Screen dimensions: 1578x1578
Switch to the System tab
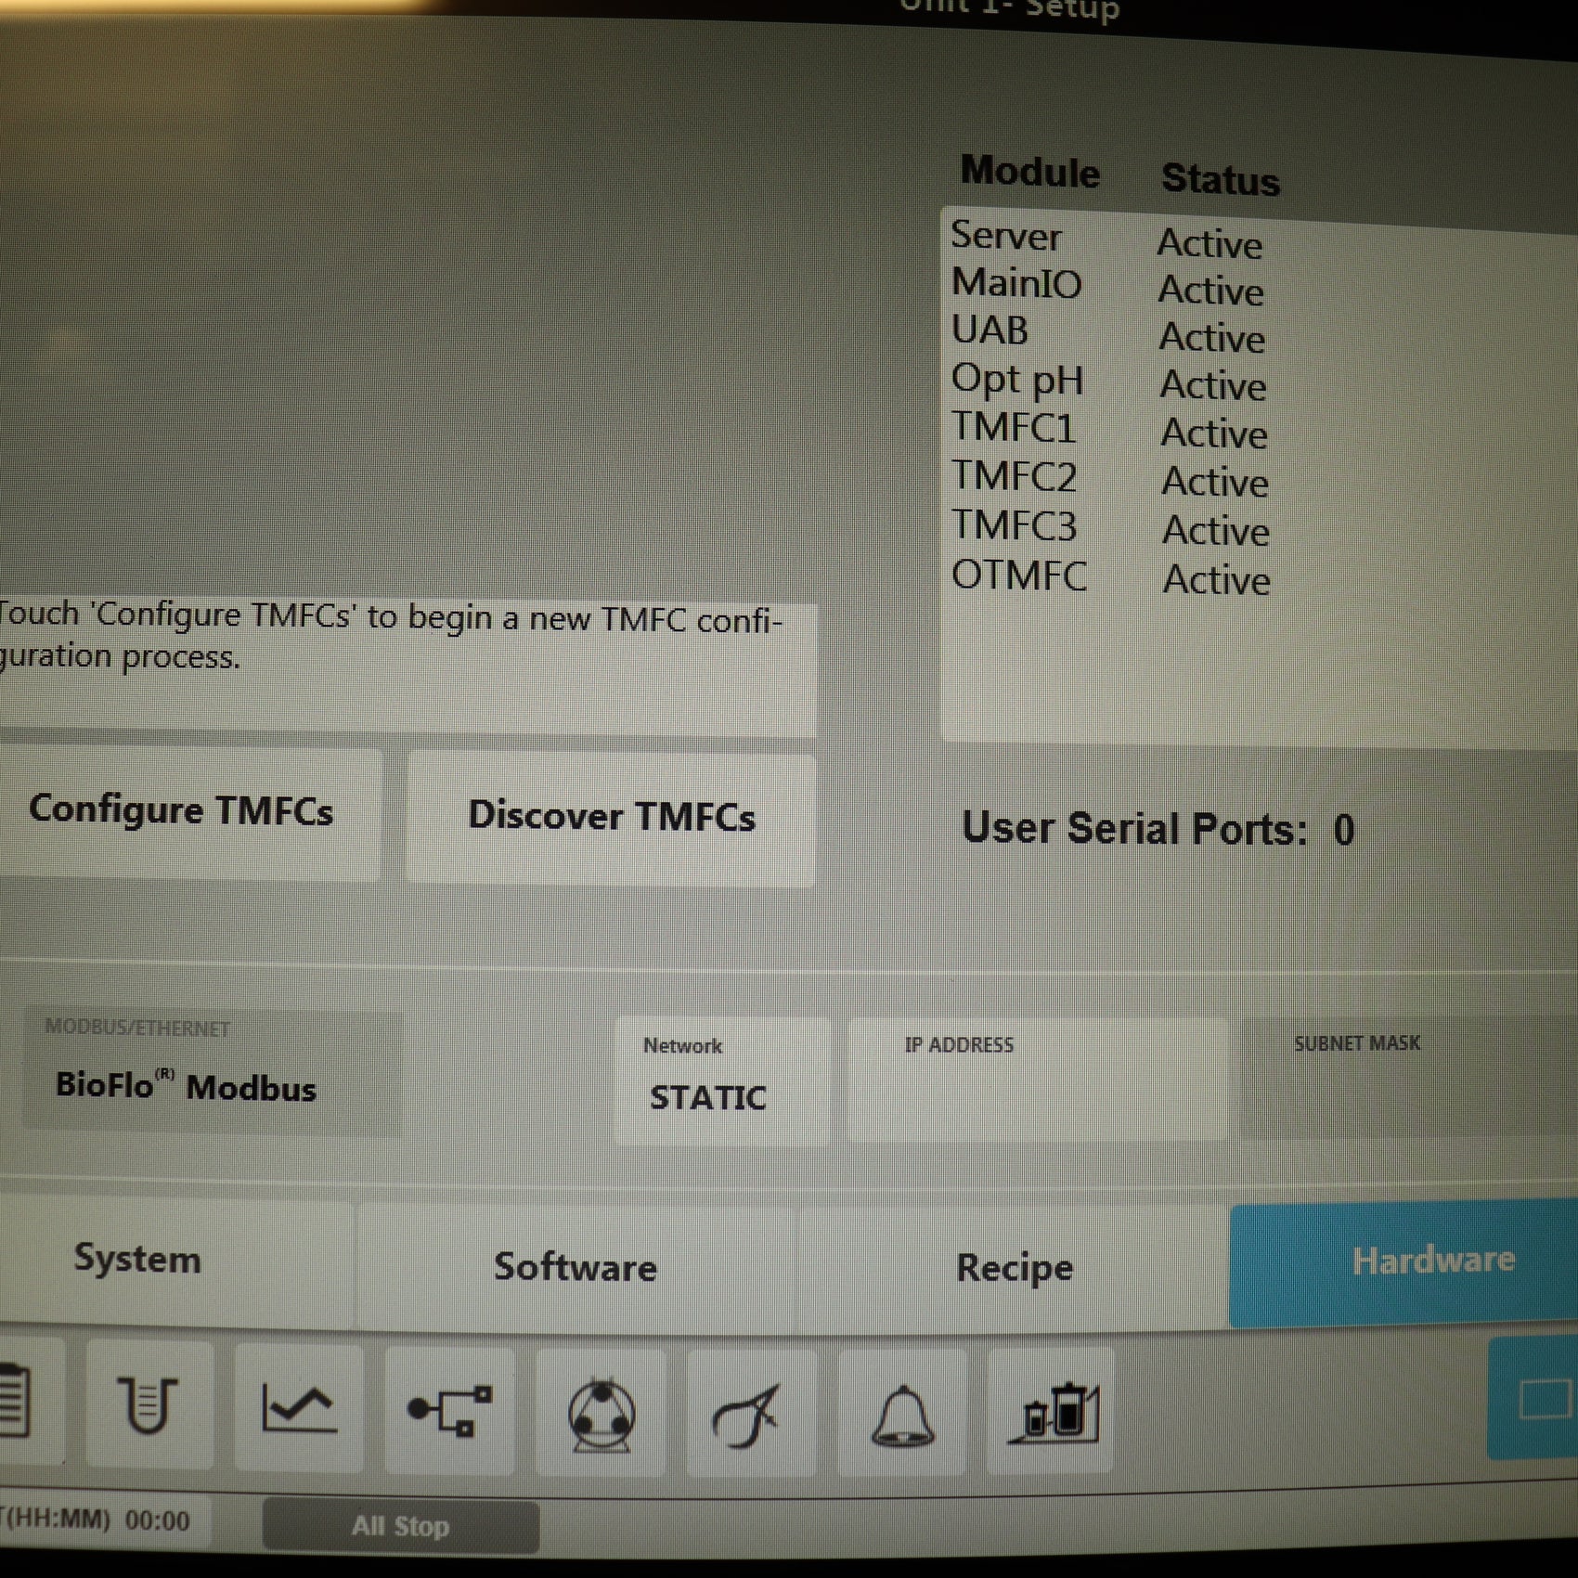(x=139, y=1260)
